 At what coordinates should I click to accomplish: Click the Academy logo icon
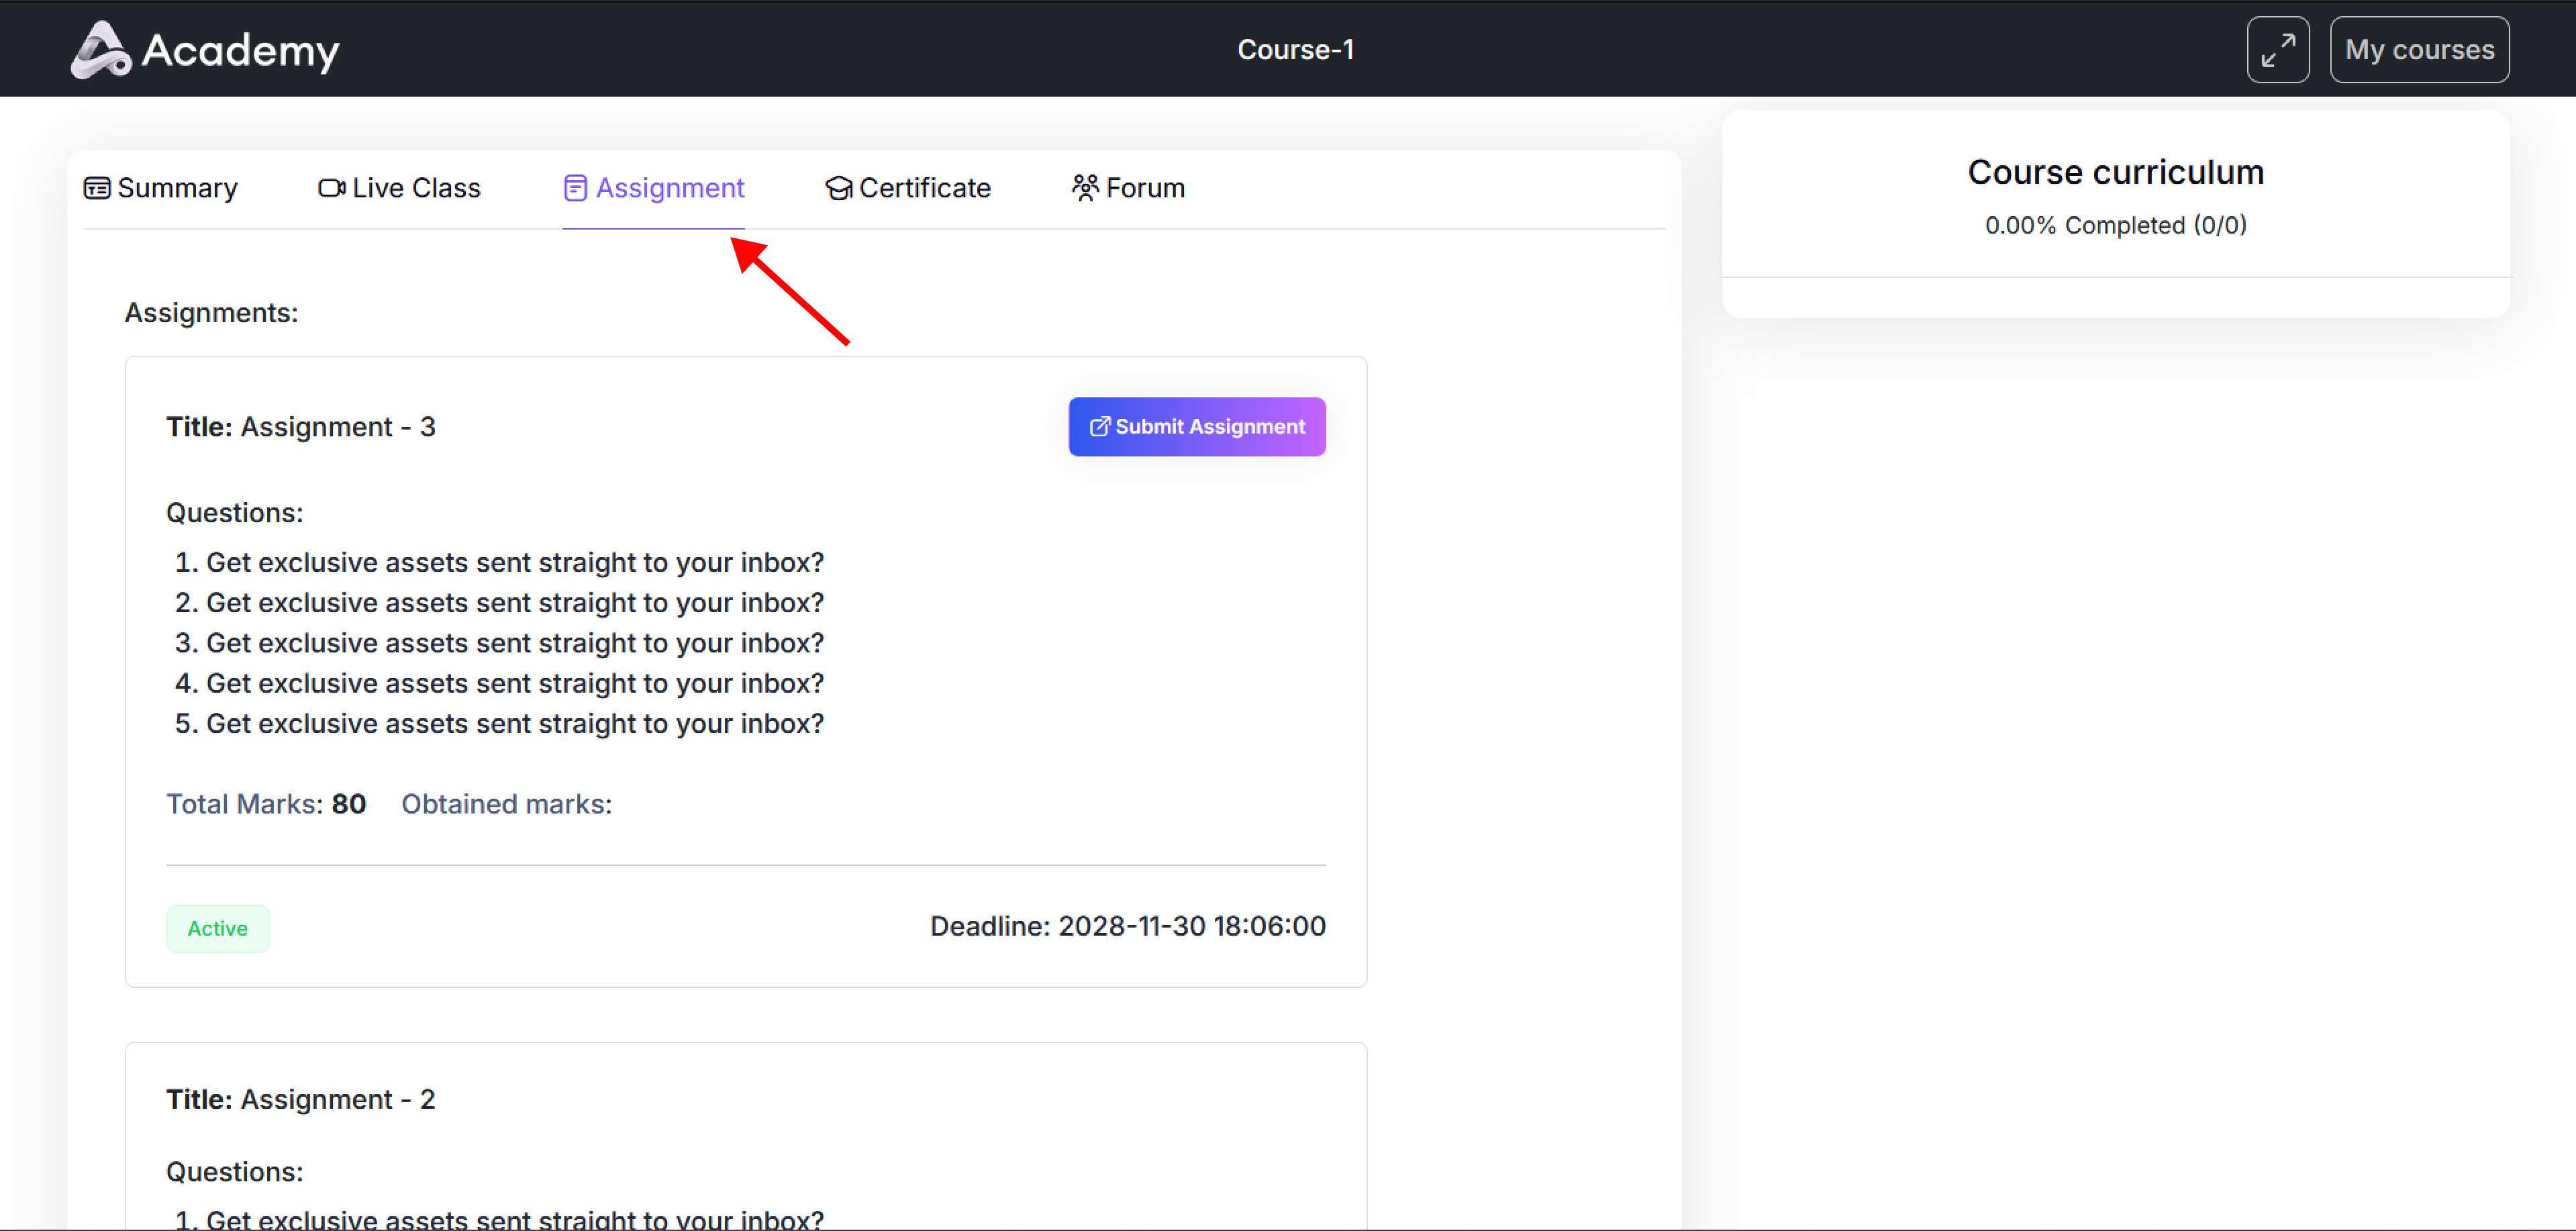[100, 50]
